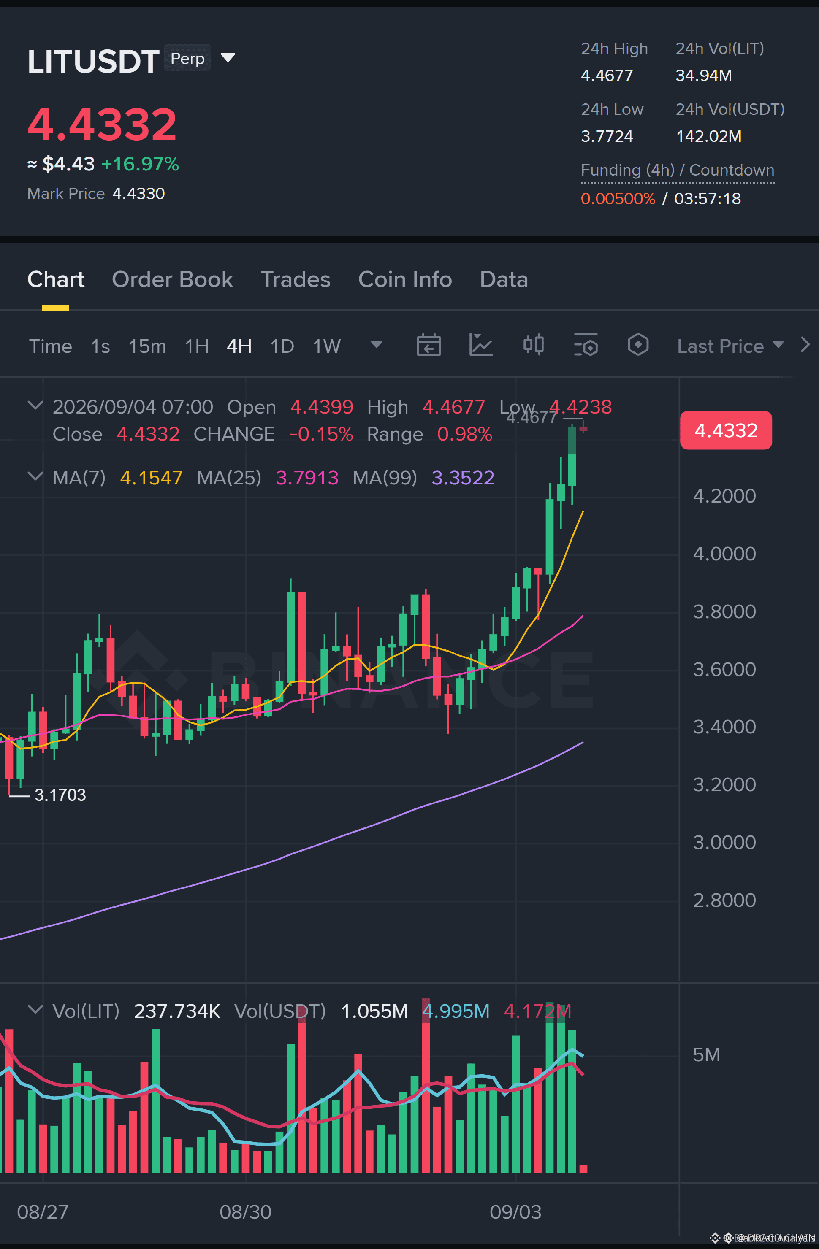Select the 1D timeframe
This screenshot has width=819, height=1249.
(282, 346)
